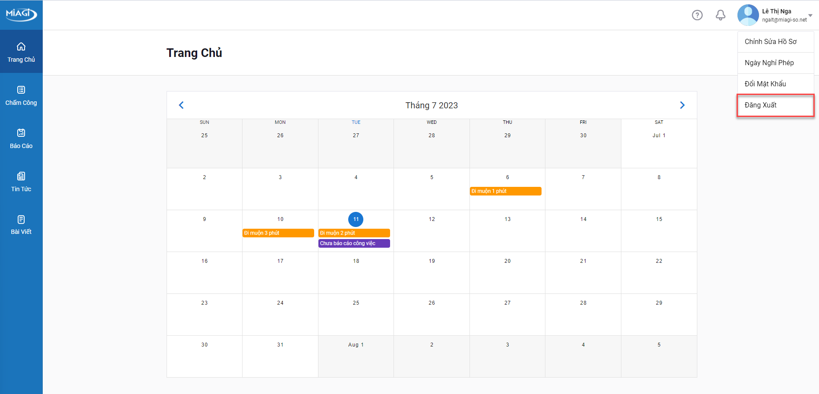This screenshot has width=819, height=394.
Task: Collapse the user account dropdown arrow
Action: coord(810,16)
